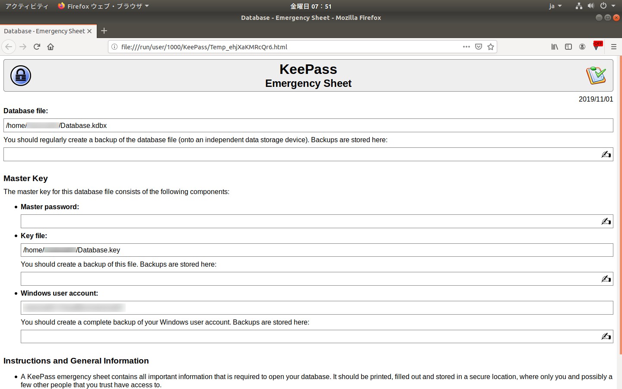
Task: Go back with the browser back arrow
Action: pos(9,47)
